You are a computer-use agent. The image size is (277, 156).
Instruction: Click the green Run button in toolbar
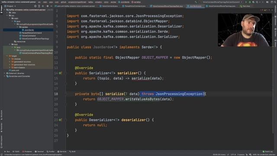pos(246,2)
